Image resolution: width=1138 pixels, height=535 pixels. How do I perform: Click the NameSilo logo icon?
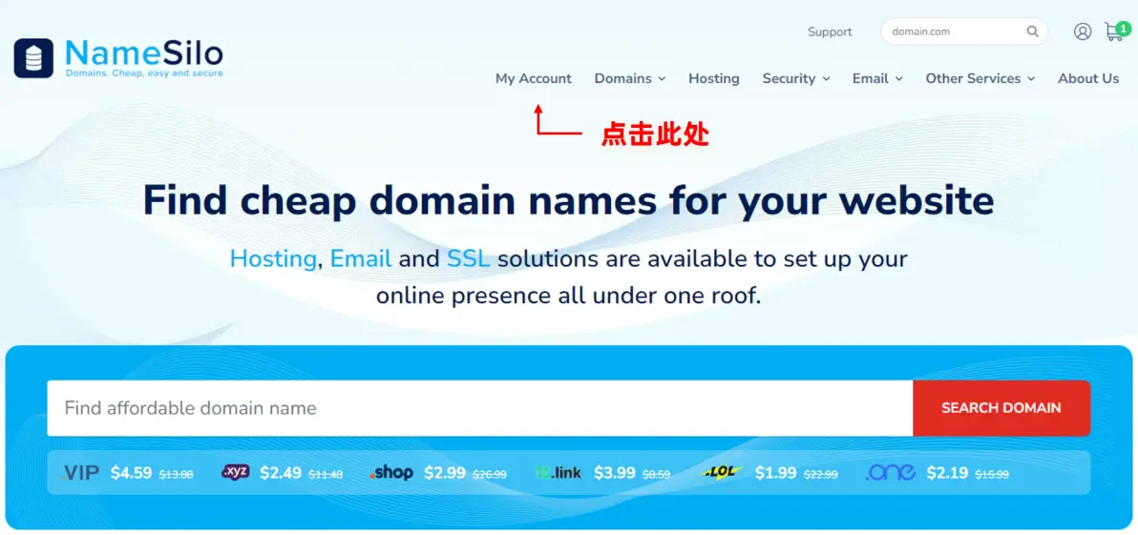[x=33, y=58]
